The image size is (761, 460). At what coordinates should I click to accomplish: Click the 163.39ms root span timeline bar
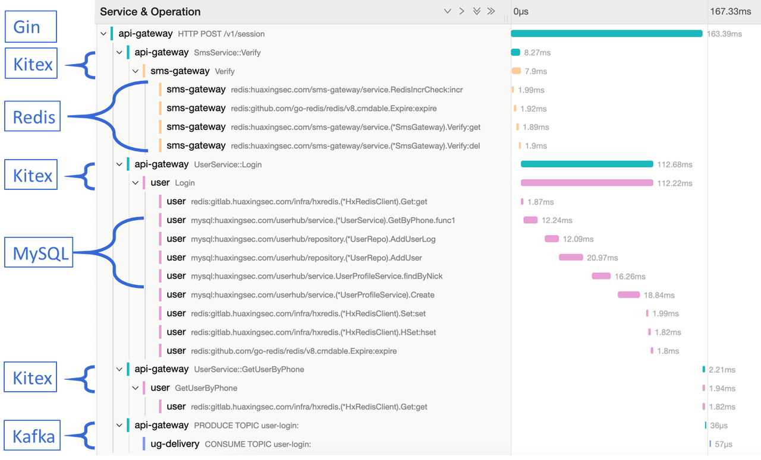[606, 34]
